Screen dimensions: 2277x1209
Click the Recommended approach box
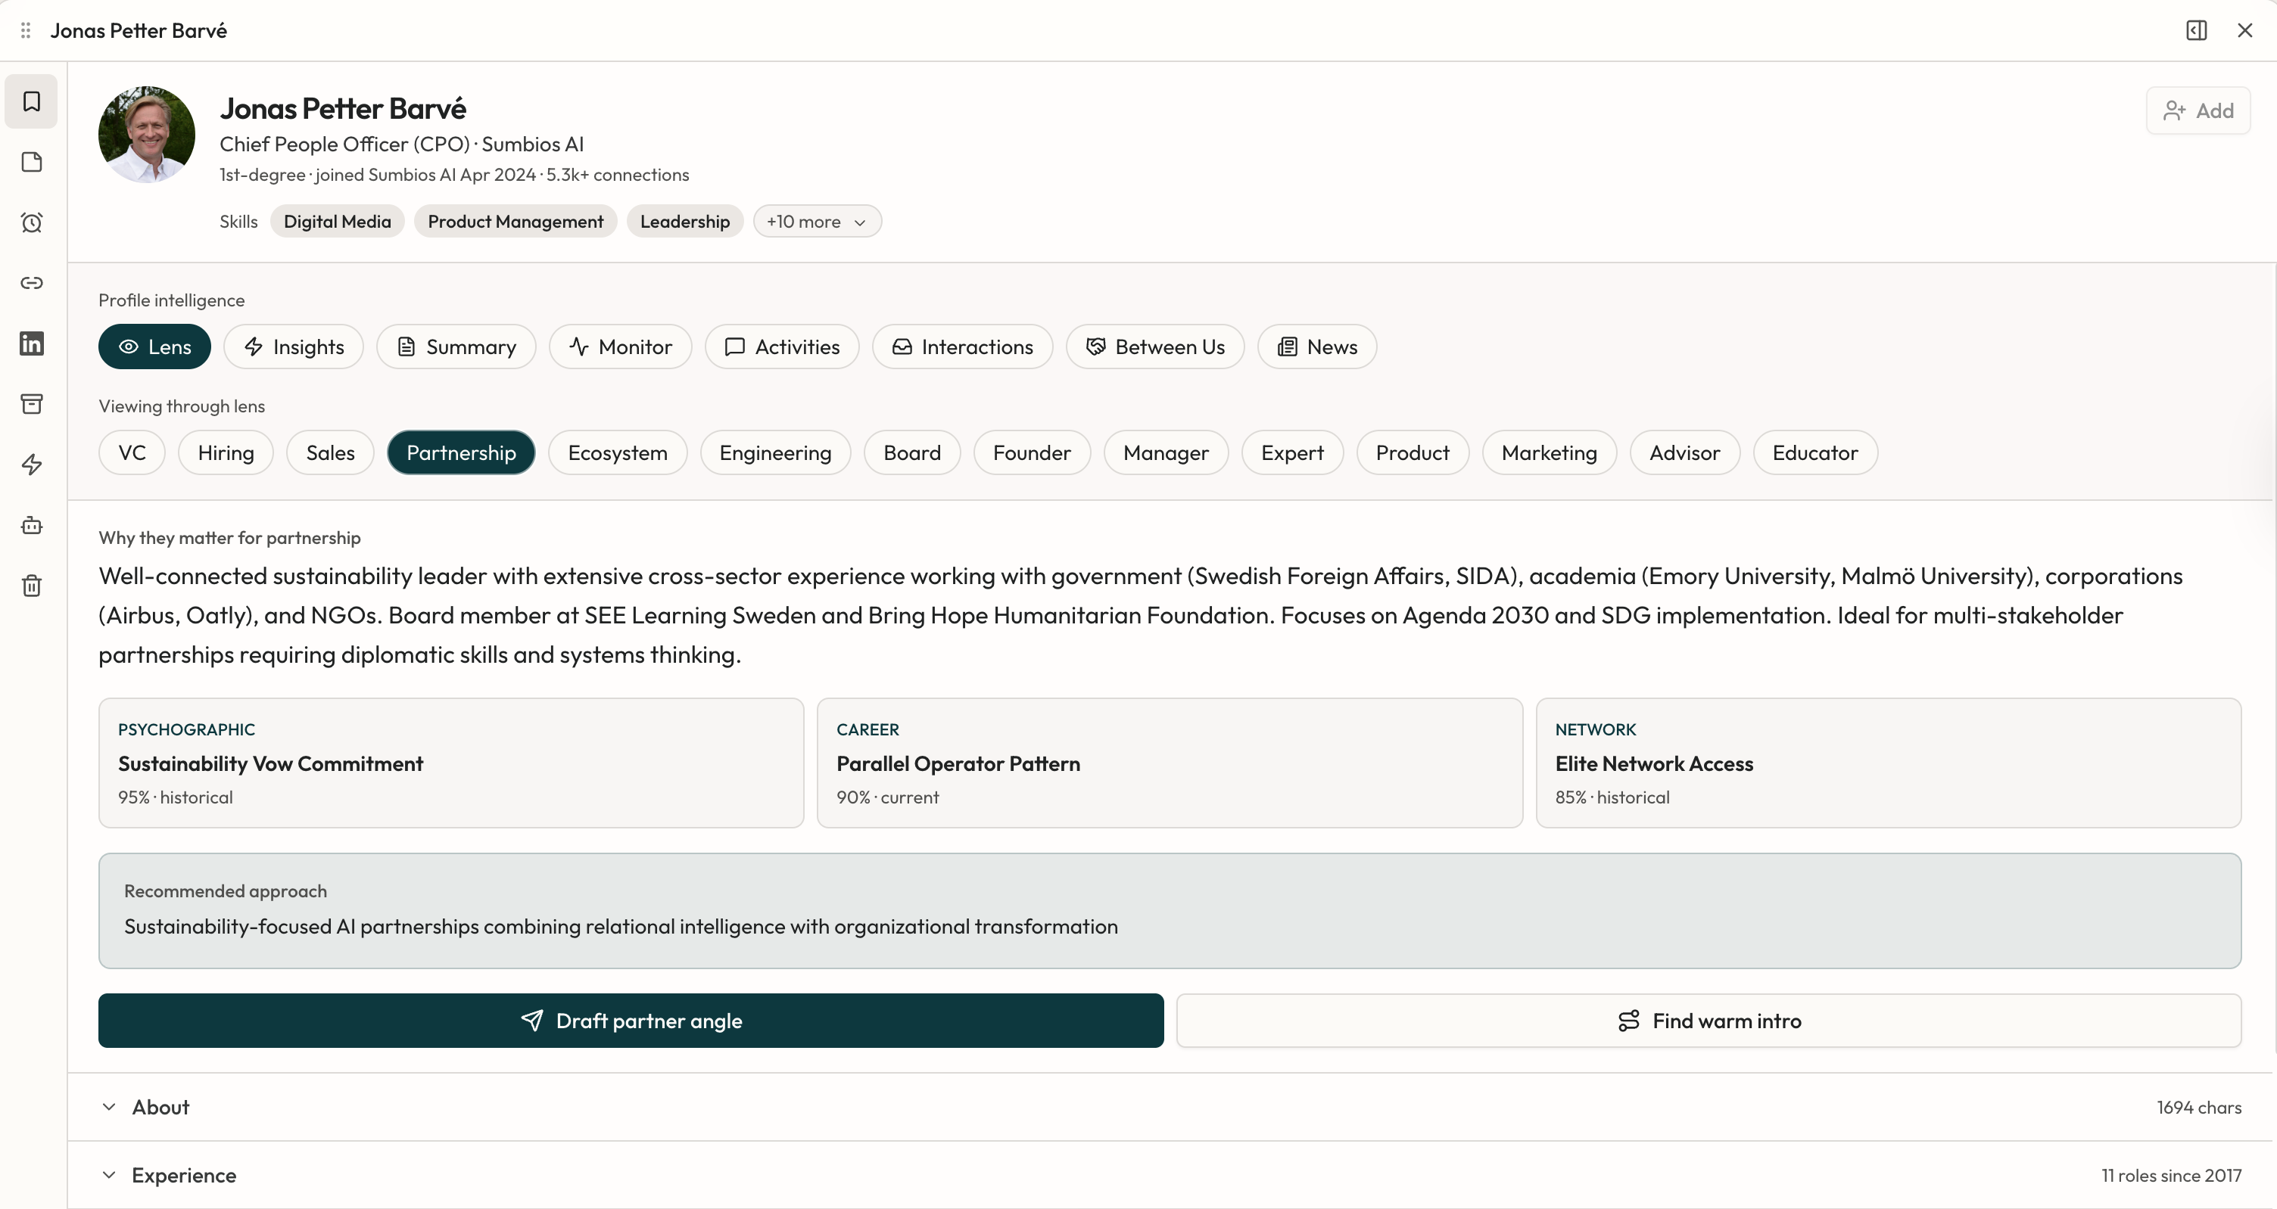click(1170, 910)
